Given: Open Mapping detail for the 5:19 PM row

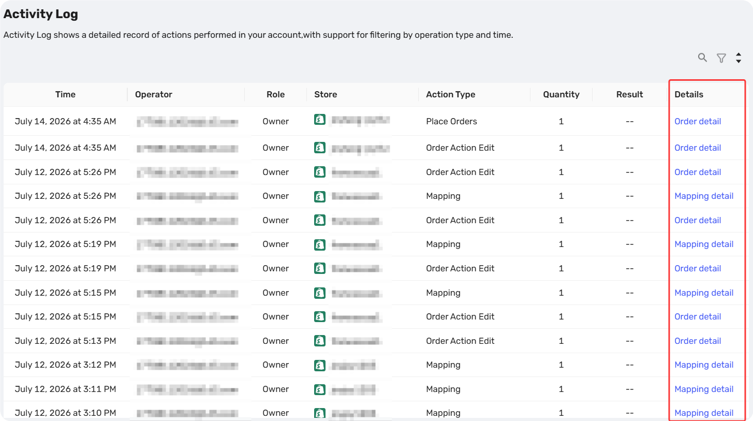Looking at the screenshot, I should pos(704,244).
